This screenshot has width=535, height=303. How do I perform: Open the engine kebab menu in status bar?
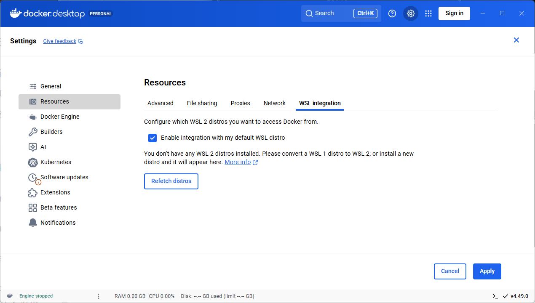click(x=99, y=296)
